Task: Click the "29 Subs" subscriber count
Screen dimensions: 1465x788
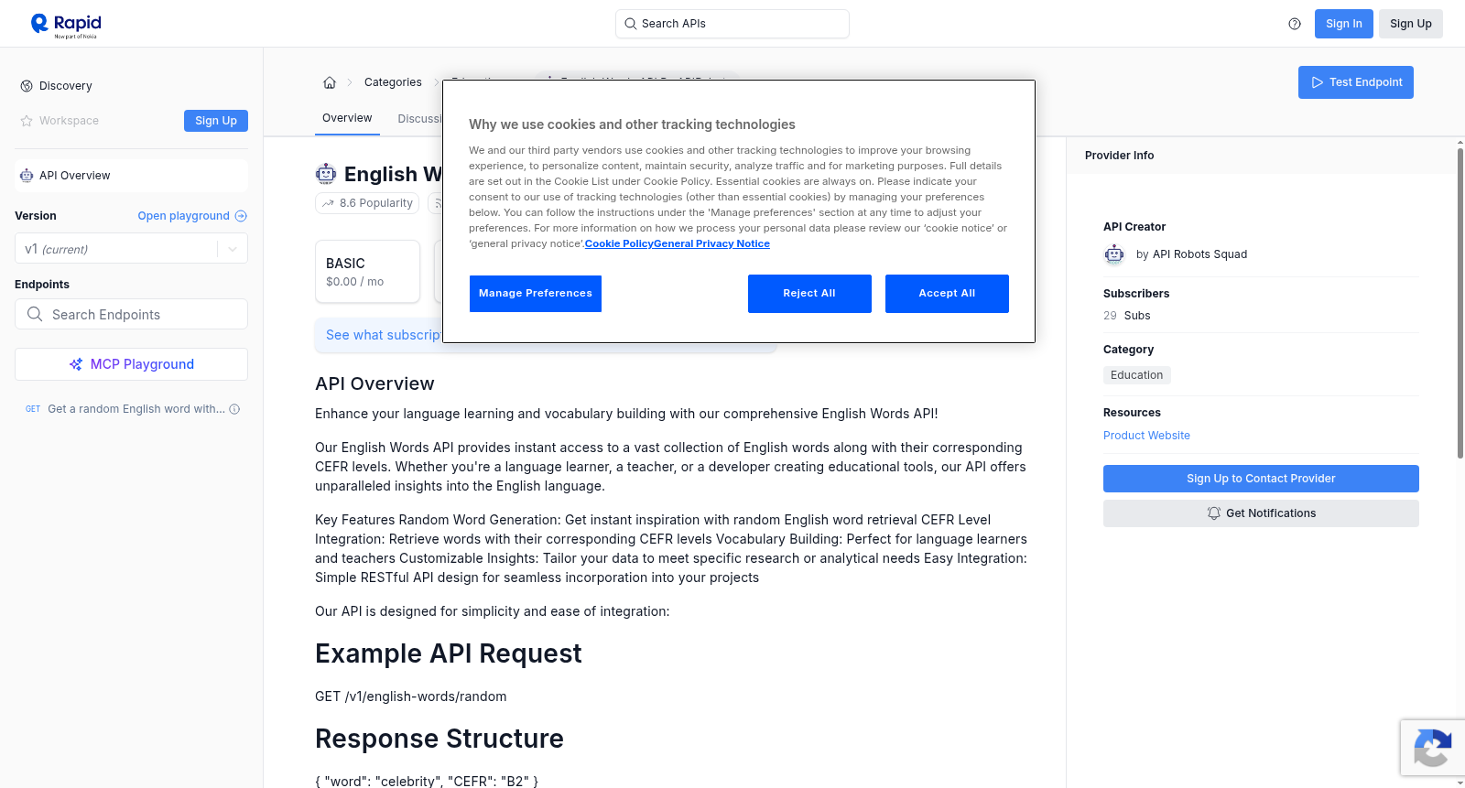Action: tap(1127, 316)
